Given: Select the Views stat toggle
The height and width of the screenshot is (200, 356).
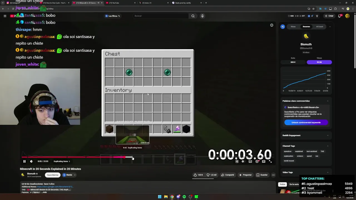Looking at the screenshot, I should pos(319,62).
